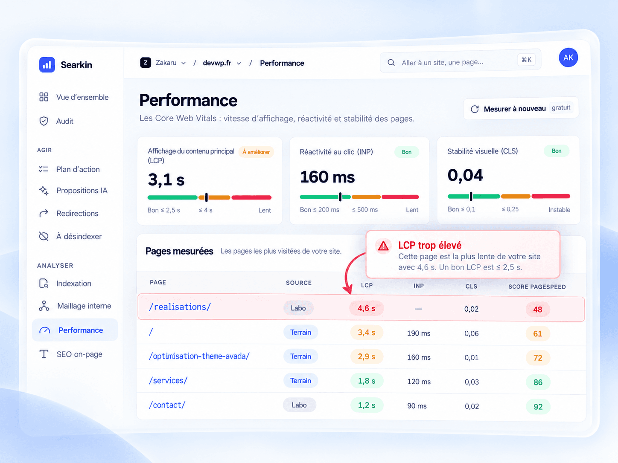The height and width of the screenshot is (463, 618).
Task: Go to Indexation section
Action: (x=65, y=284)
